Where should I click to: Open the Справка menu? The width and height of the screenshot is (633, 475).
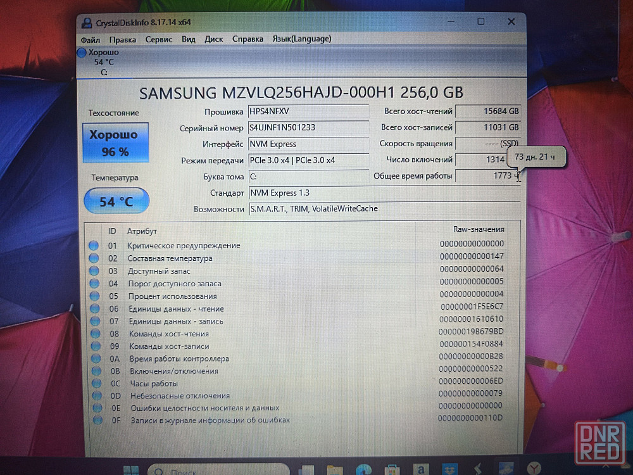click(x=248, y=39)
